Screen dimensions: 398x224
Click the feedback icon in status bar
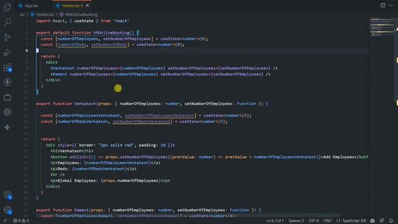(x=382, y=221)
